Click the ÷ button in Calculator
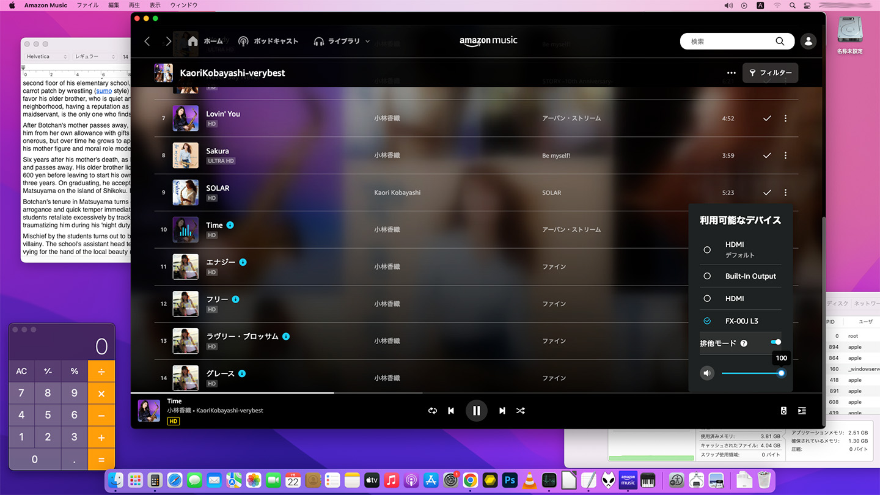The width and height of the screenshot is (880, 495). 101,371
